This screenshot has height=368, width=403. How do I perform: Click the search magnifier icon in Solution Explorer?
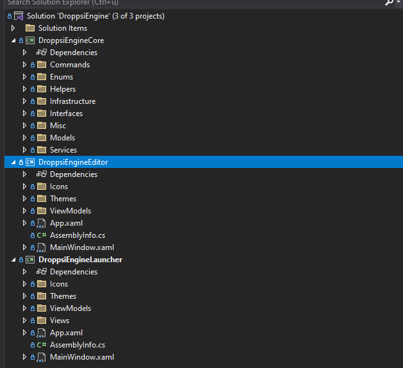[x=390, y=3]
